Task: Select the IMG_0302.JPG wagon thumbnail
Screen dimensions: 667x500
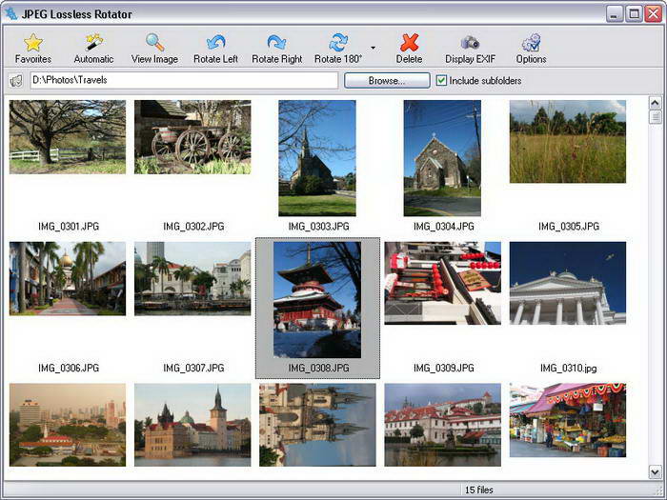Action: pos(192,137)
